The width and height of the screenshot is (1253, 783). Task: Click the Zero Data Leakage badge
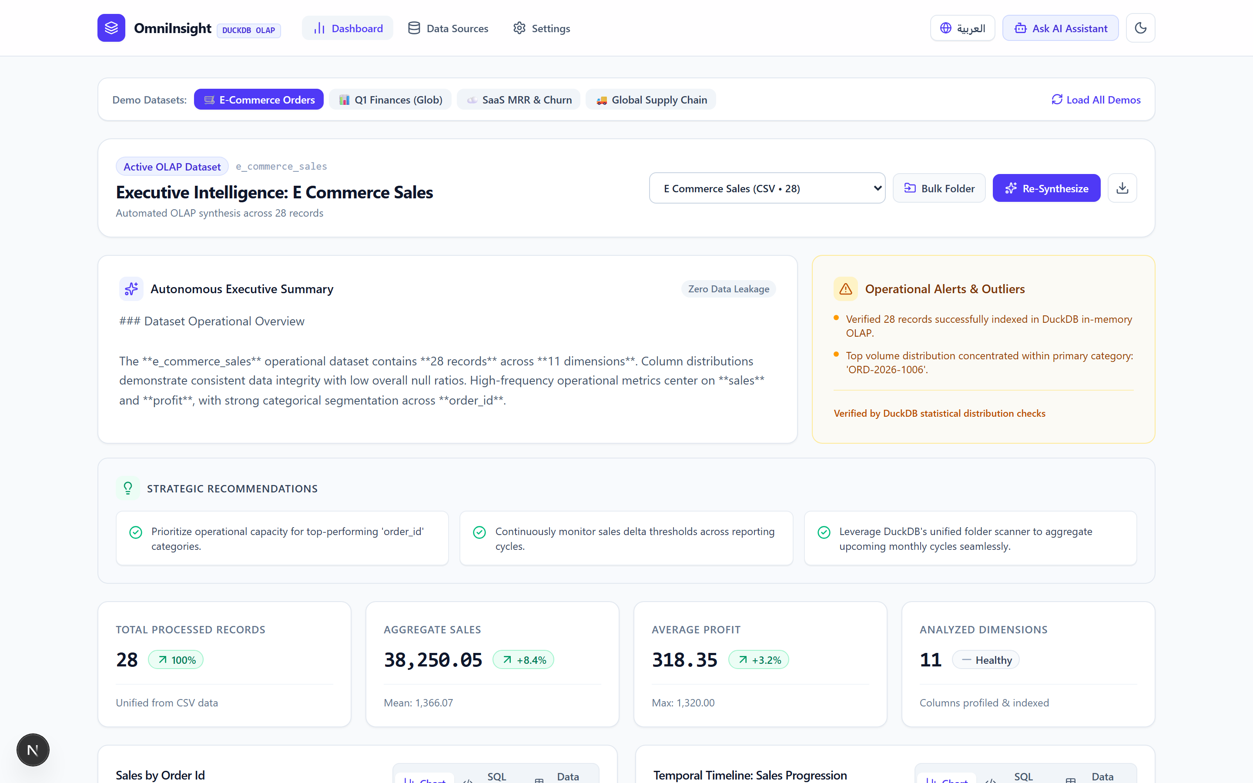[x=728, y=288]
